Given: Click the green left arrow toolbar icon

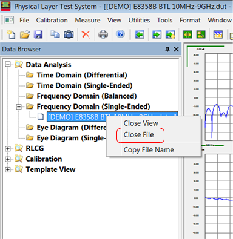Looking at the screenshot, I should pyautogui.click(x=140, y=34).
